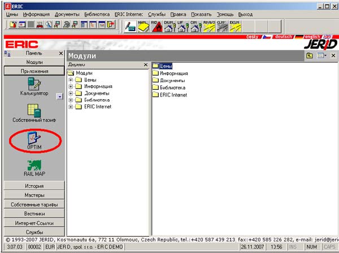Click the pen and calculator toolbar icon

coord(131,27)
